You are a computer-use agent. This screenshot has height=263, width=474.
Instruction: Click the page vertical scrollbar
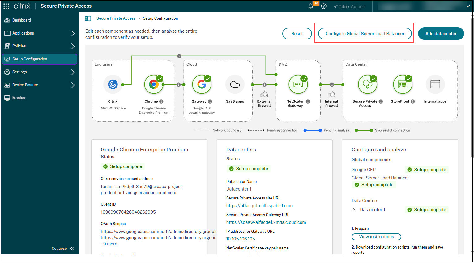[x=472, y=88]
